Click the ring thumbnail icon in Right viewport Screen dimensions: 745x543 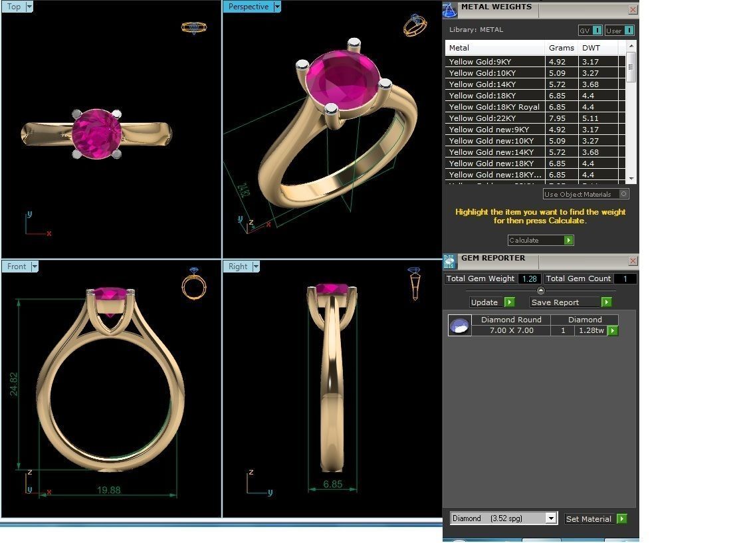tap(414, 284)
